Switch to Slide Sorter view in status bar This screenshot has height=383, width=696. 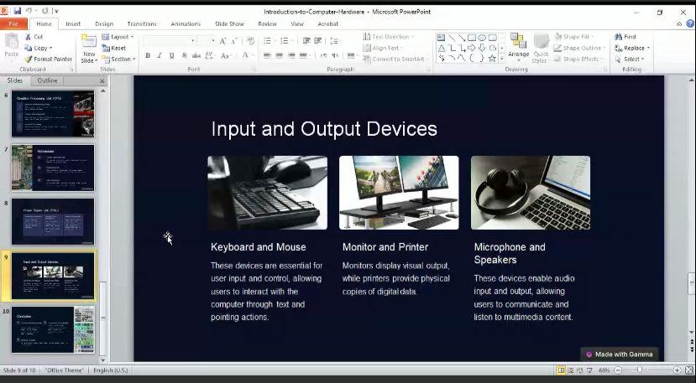(572, 370)
